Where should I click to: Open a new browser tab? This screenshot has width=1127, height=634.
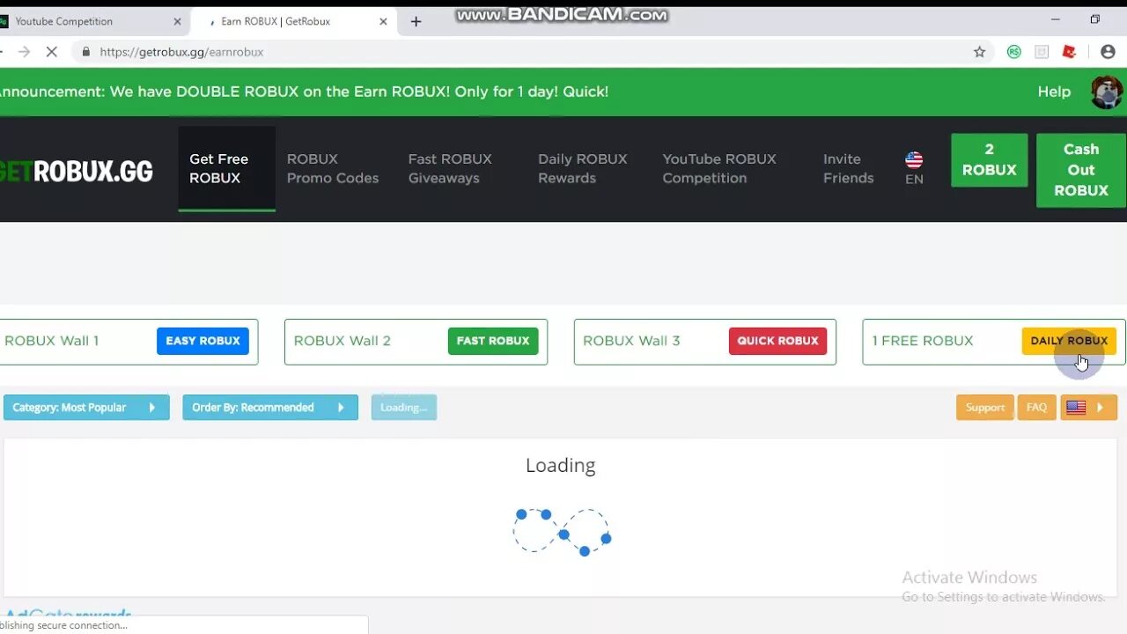coord(416,21)
